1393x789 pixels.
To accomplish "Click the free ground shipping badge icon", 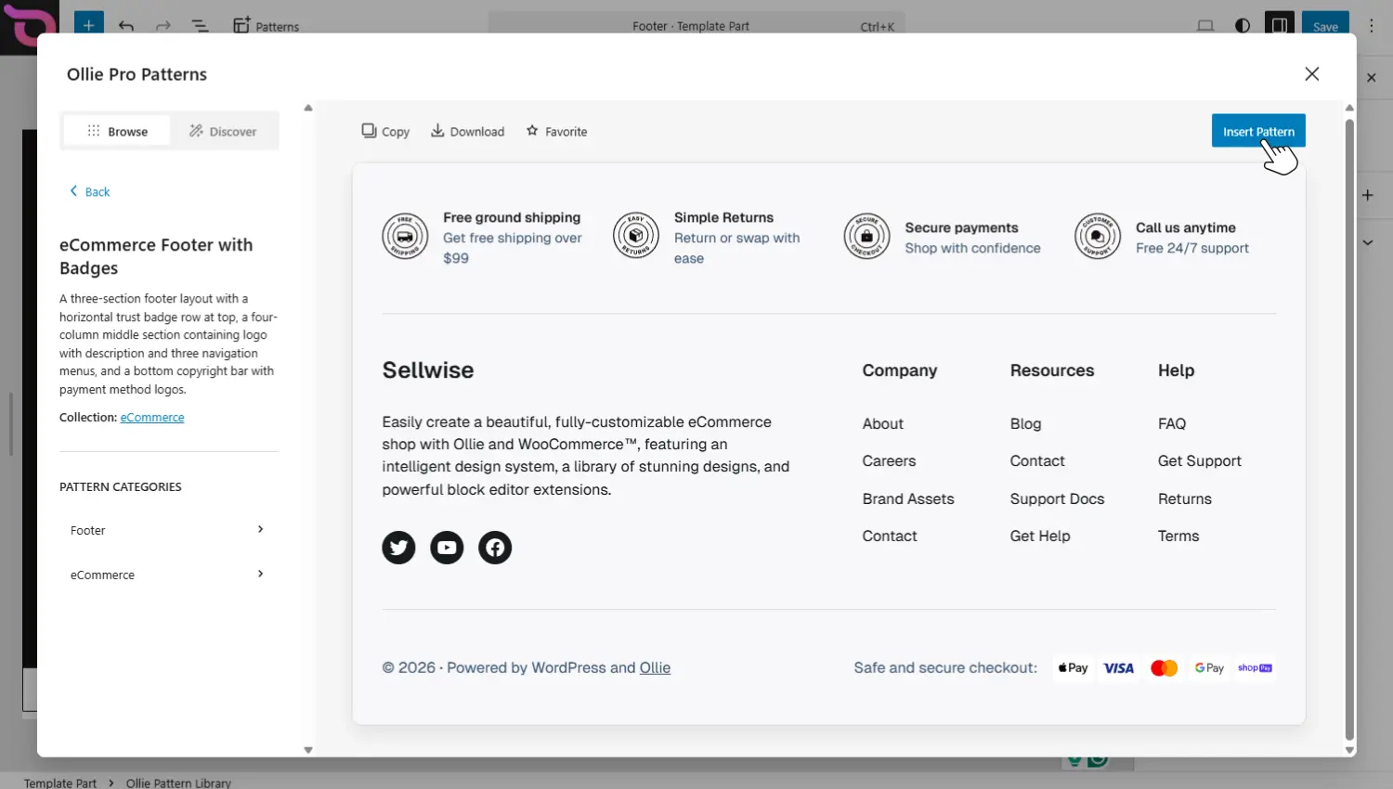I will click(405, 236).
